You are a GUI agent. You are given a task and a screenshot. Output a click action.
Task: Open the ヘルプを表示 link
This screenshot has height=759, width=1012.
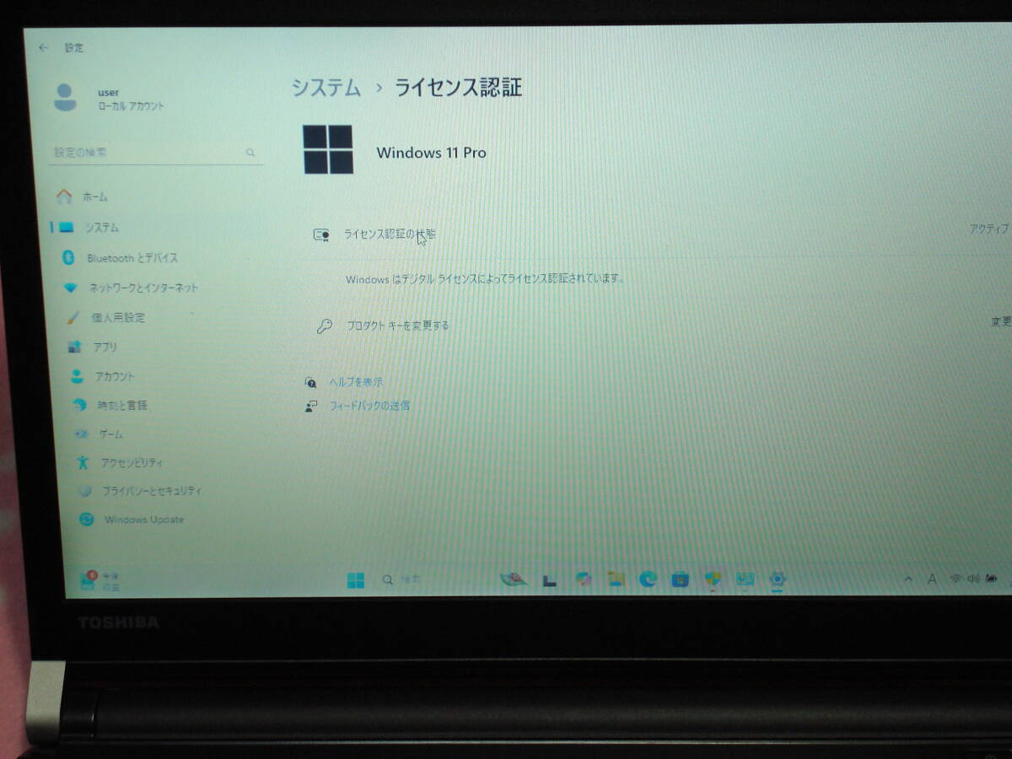(356, 382)
